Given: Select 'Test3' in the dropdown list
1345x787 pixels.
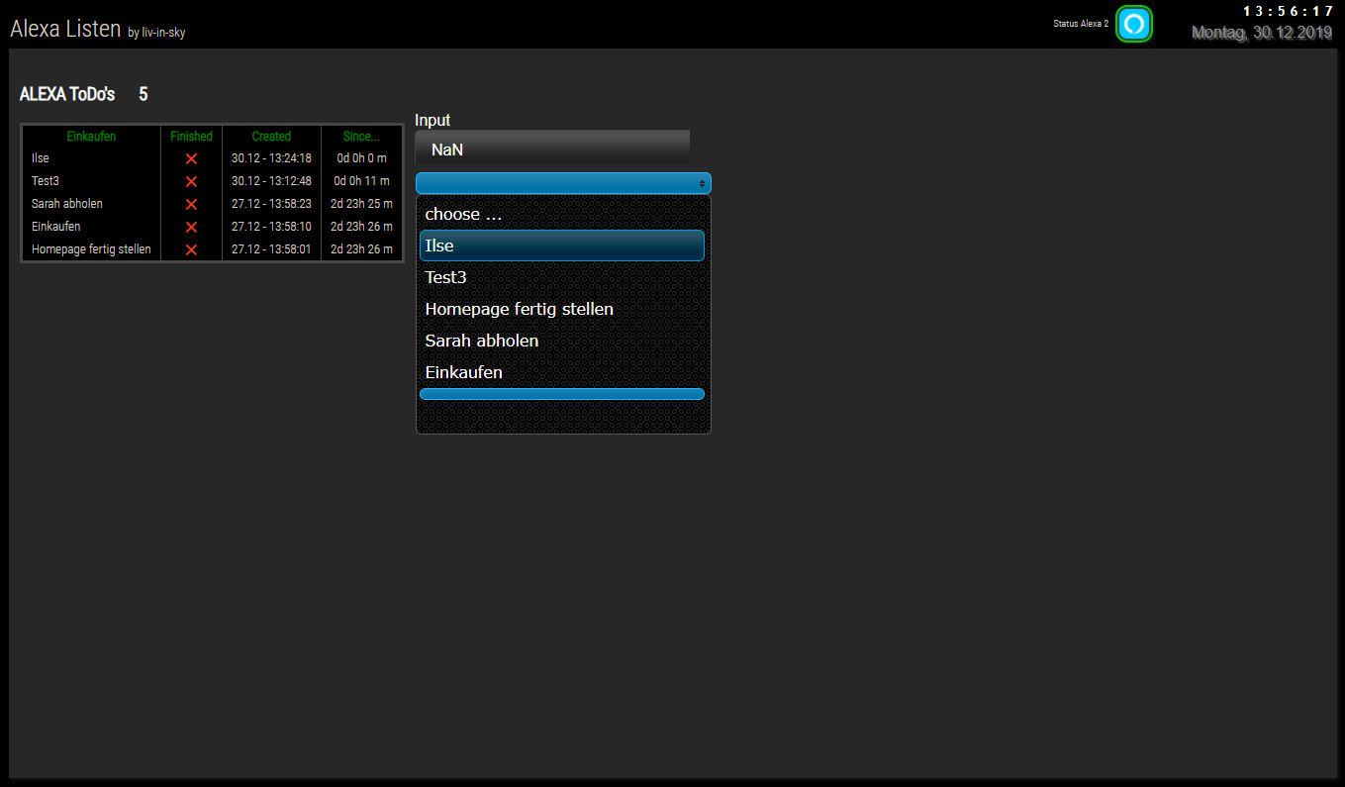Looking at the screenshot, I should coord(562,277).
